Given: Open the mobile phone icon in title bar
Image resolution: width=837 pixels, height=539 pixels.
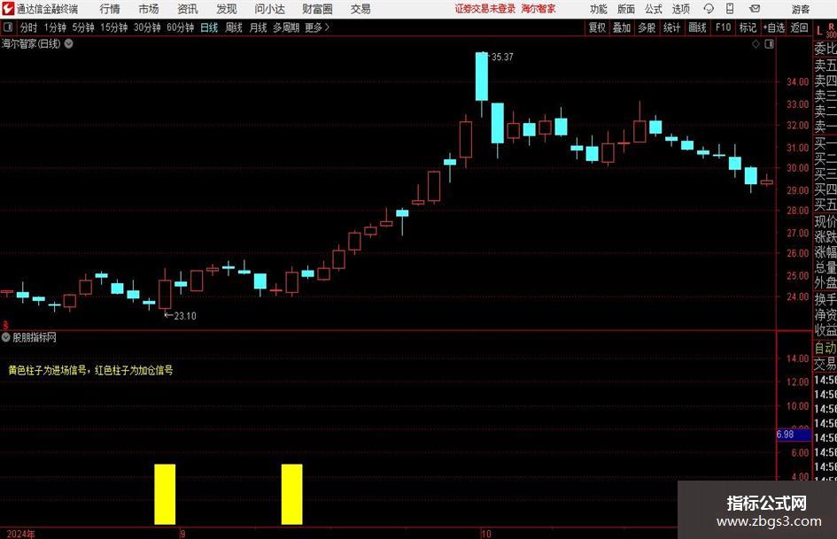Looking at the screenshot, I should tap(730, 9).
